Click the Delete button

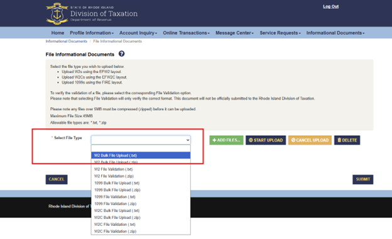(x=347, y=140)
